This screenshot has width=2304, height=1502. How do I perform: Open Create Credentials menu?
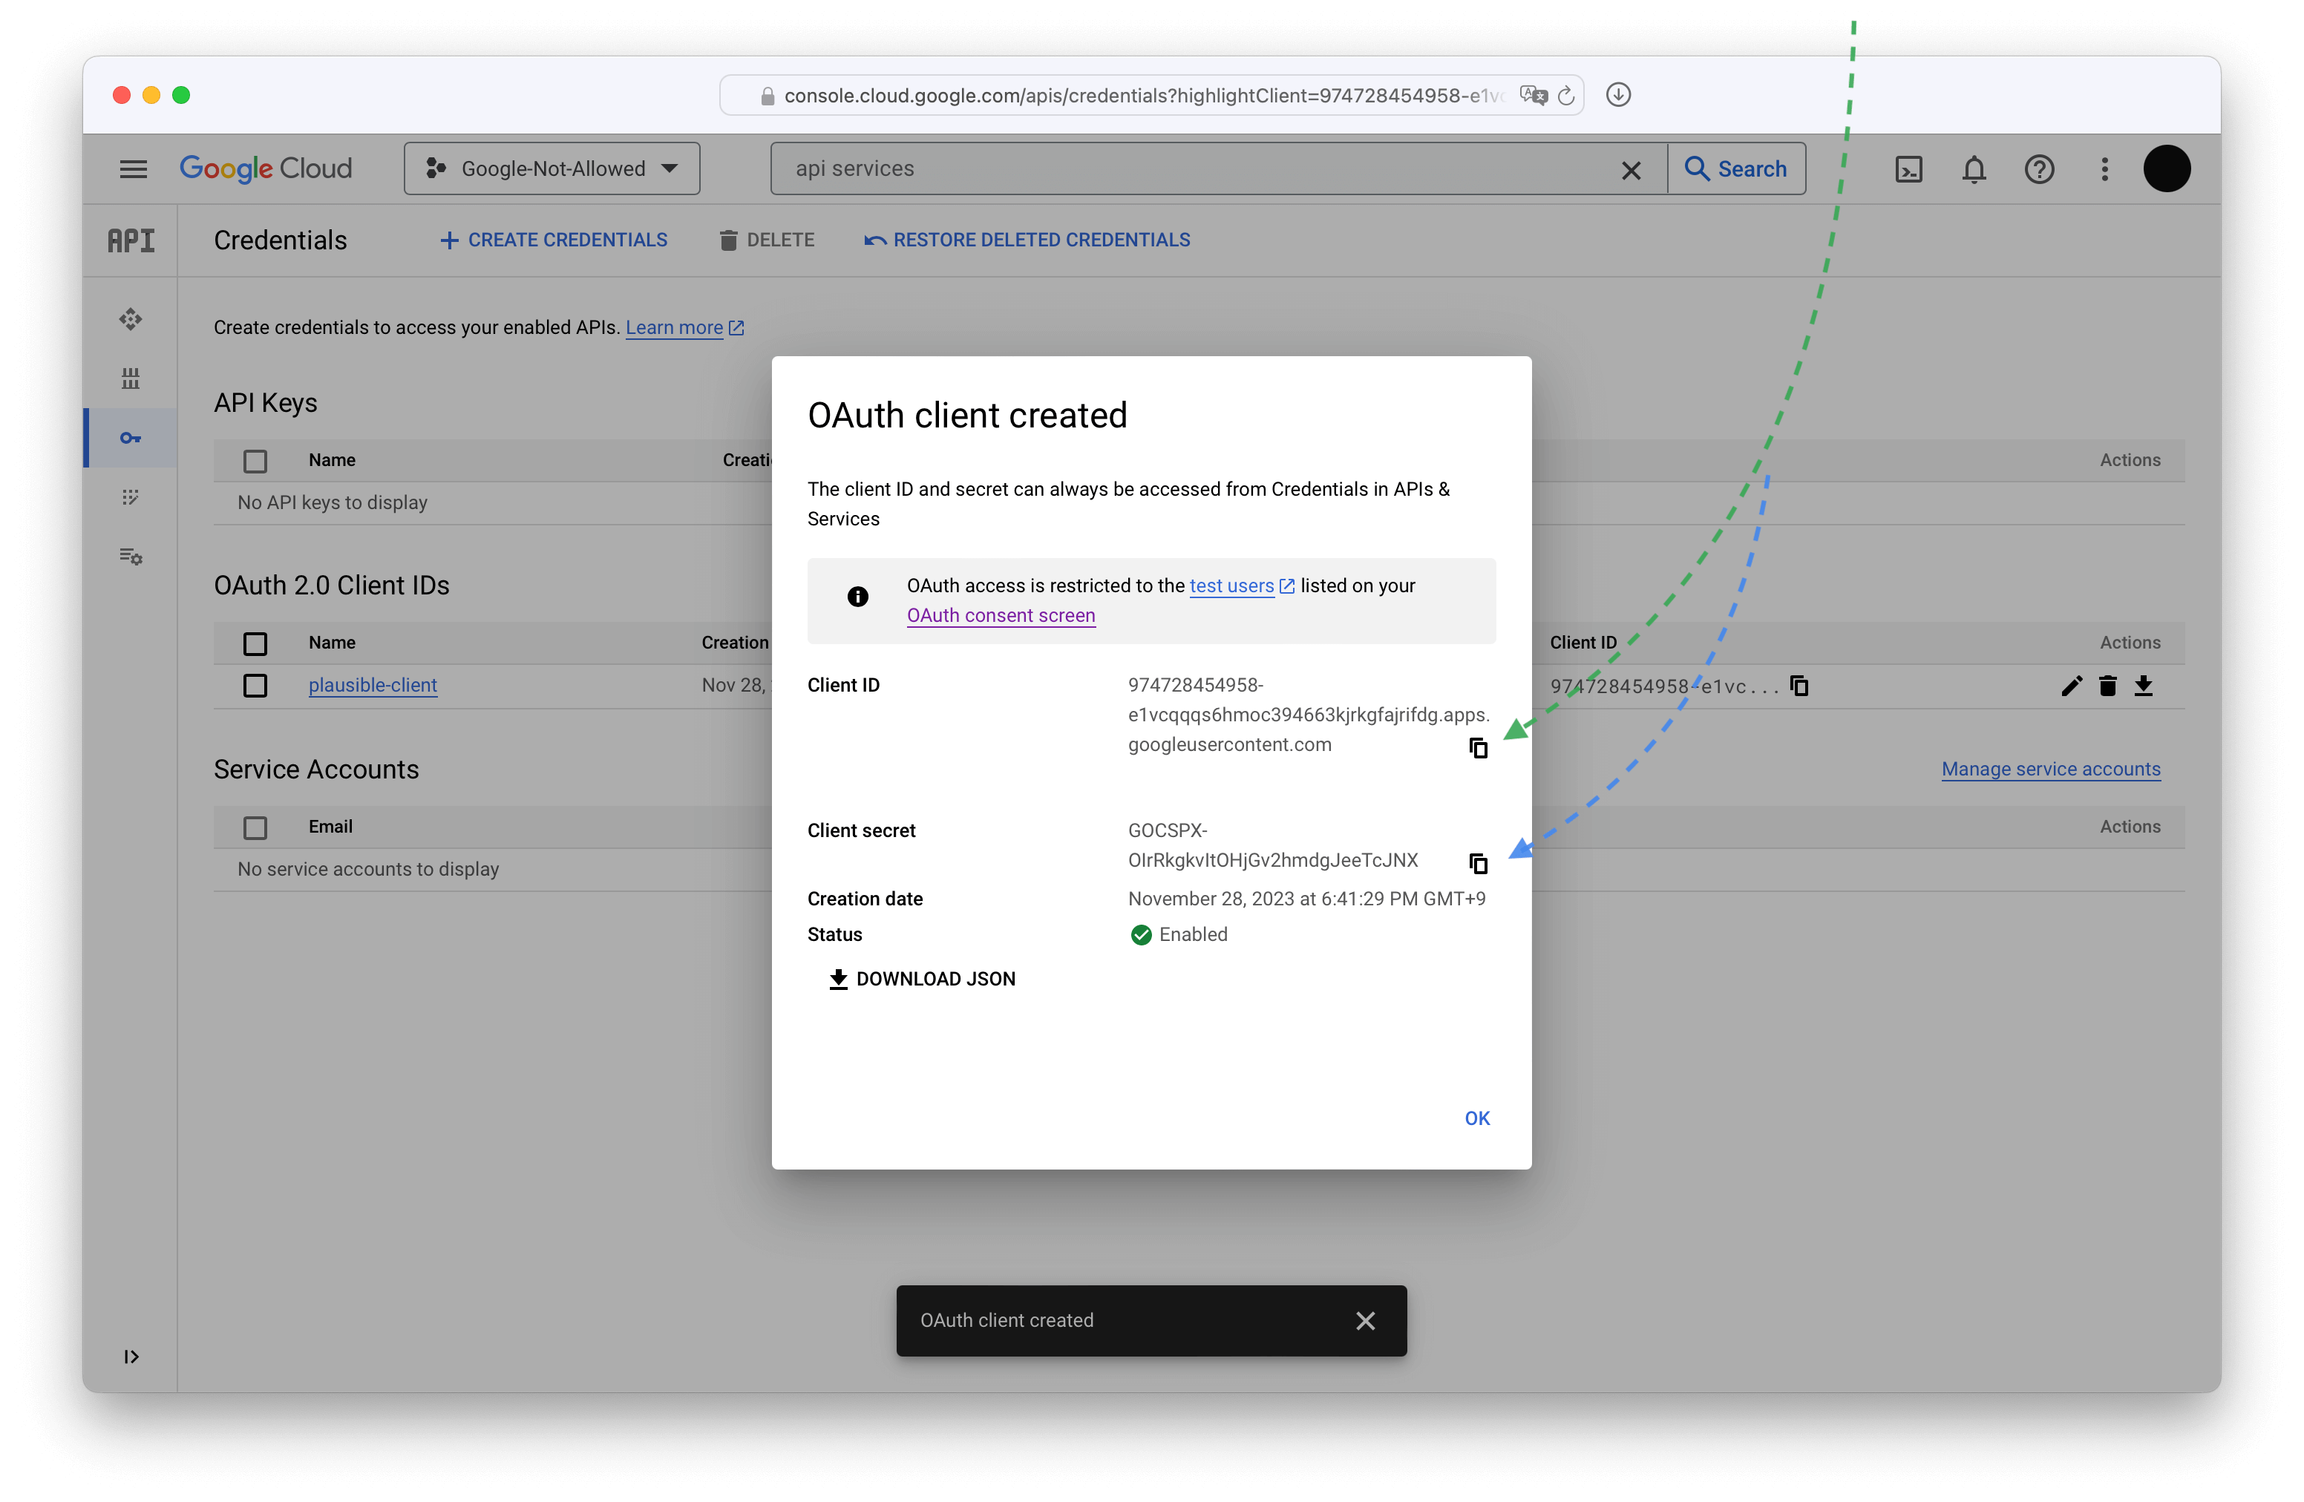click(x=554, y=240)
